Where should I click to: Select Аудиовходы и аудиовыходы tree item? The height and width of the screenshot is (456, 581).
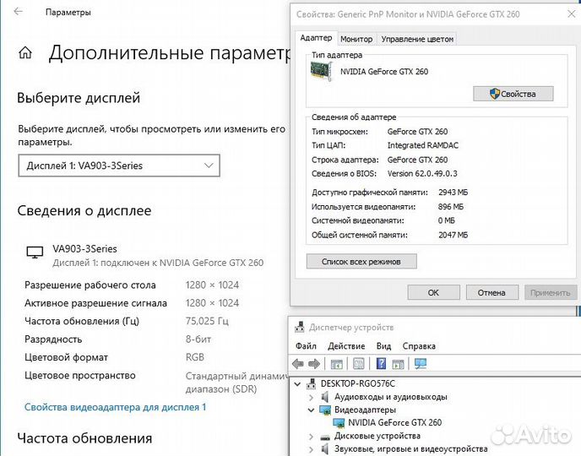click(x=390, y=397)
